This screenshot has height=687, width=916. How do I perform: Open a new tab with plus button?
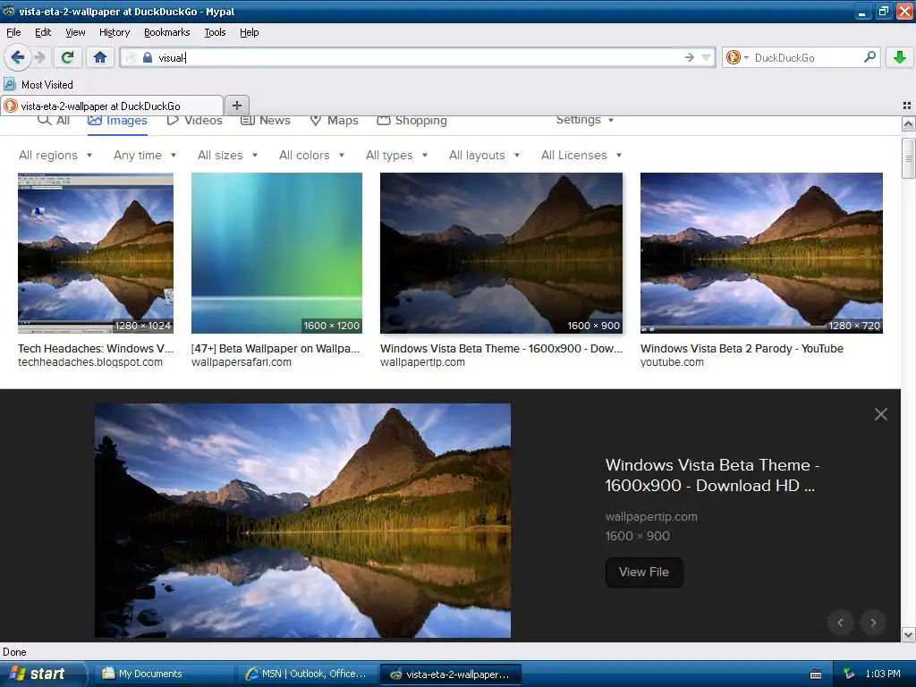(x=236, y=106)
